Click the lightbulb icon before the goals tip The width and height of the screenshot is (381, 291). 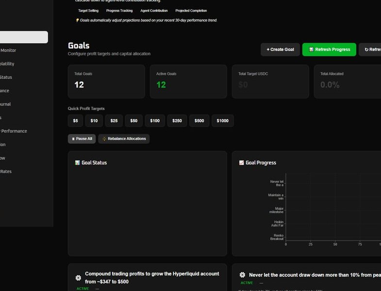pyautogui.click(x=77, y=20)
